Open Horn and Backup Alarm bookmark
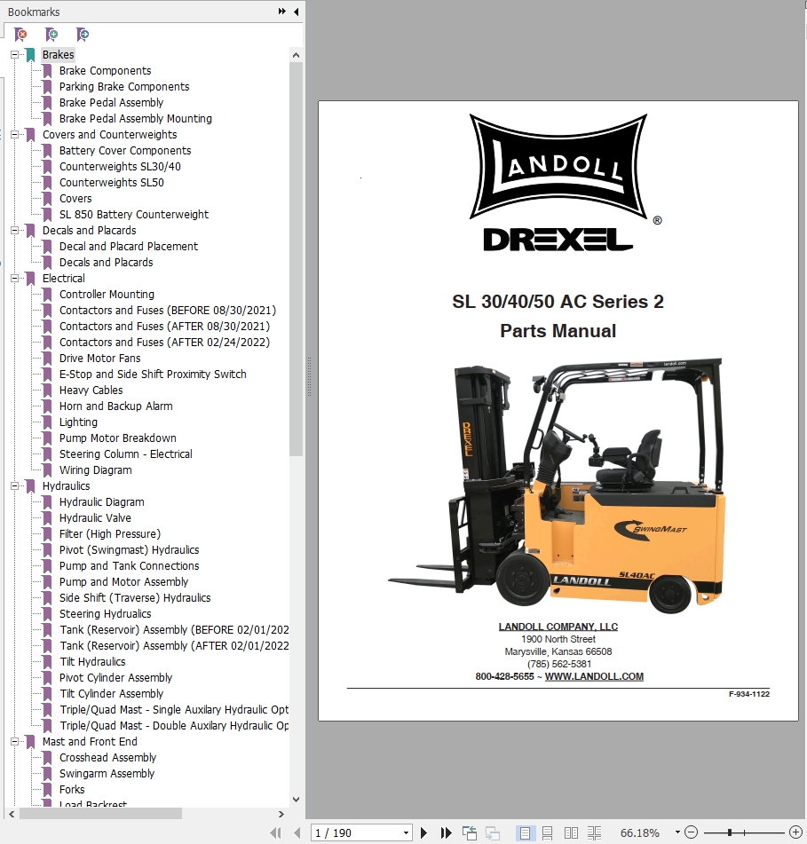Viewport: 807px width, 844px height. click(x=115, y=406)
